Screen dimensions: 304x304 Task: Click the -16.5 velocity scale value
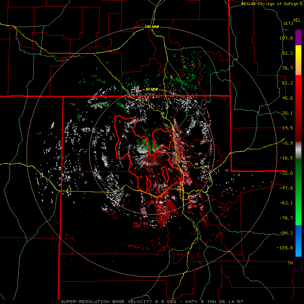[x=286, y=158]
